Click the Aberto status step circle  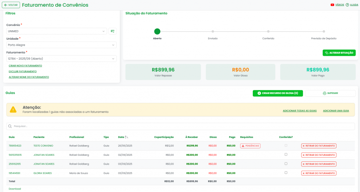click(157, 31)
